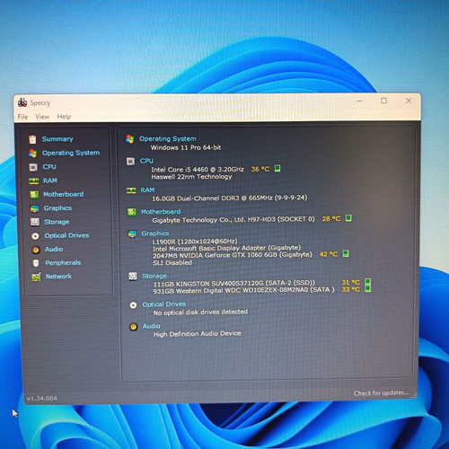The height and width of the screenshot is (449, 449).
Task: Click the 'Gigabyte Technology Co., Ltd. H97-HD3' line
Action: click(x=233, y=220)
